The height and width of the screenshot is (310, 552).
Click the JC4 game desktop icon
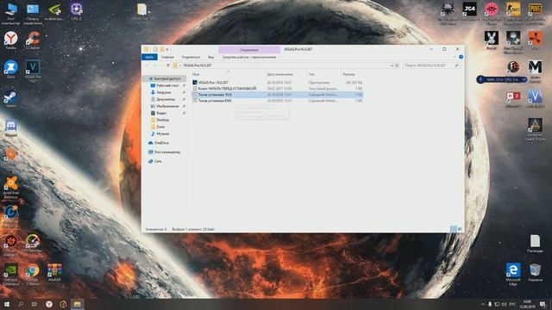coord(469,11)
